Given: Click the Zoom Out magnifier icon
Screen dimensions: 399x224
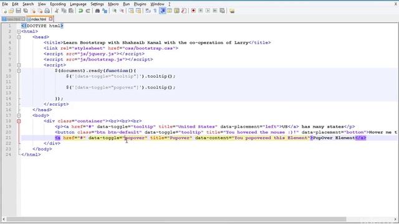Looking at the screenshot, I should pyautogui.click(x=122, y=11).
